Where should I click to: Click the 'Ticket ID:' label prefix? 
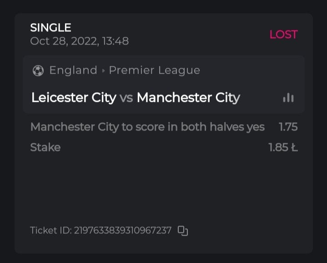50,231
